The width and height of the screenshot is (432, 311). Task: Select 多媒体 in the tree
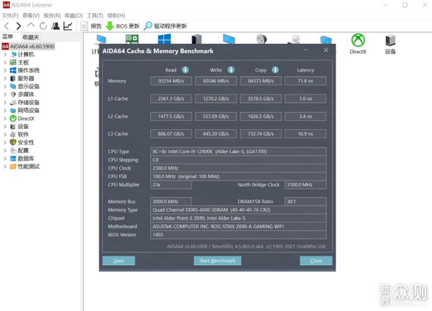26,95
